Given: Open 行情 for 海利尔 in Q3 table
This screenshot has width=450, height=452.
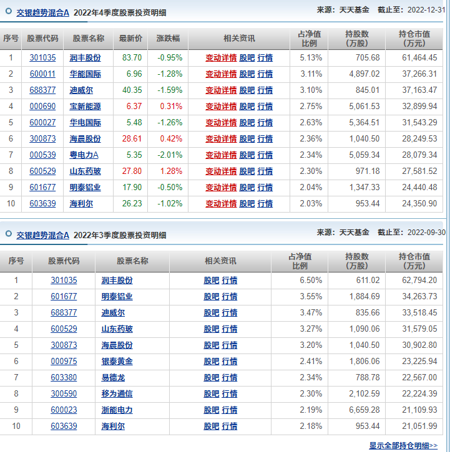Looking at the screenshot, I should 230,426.
